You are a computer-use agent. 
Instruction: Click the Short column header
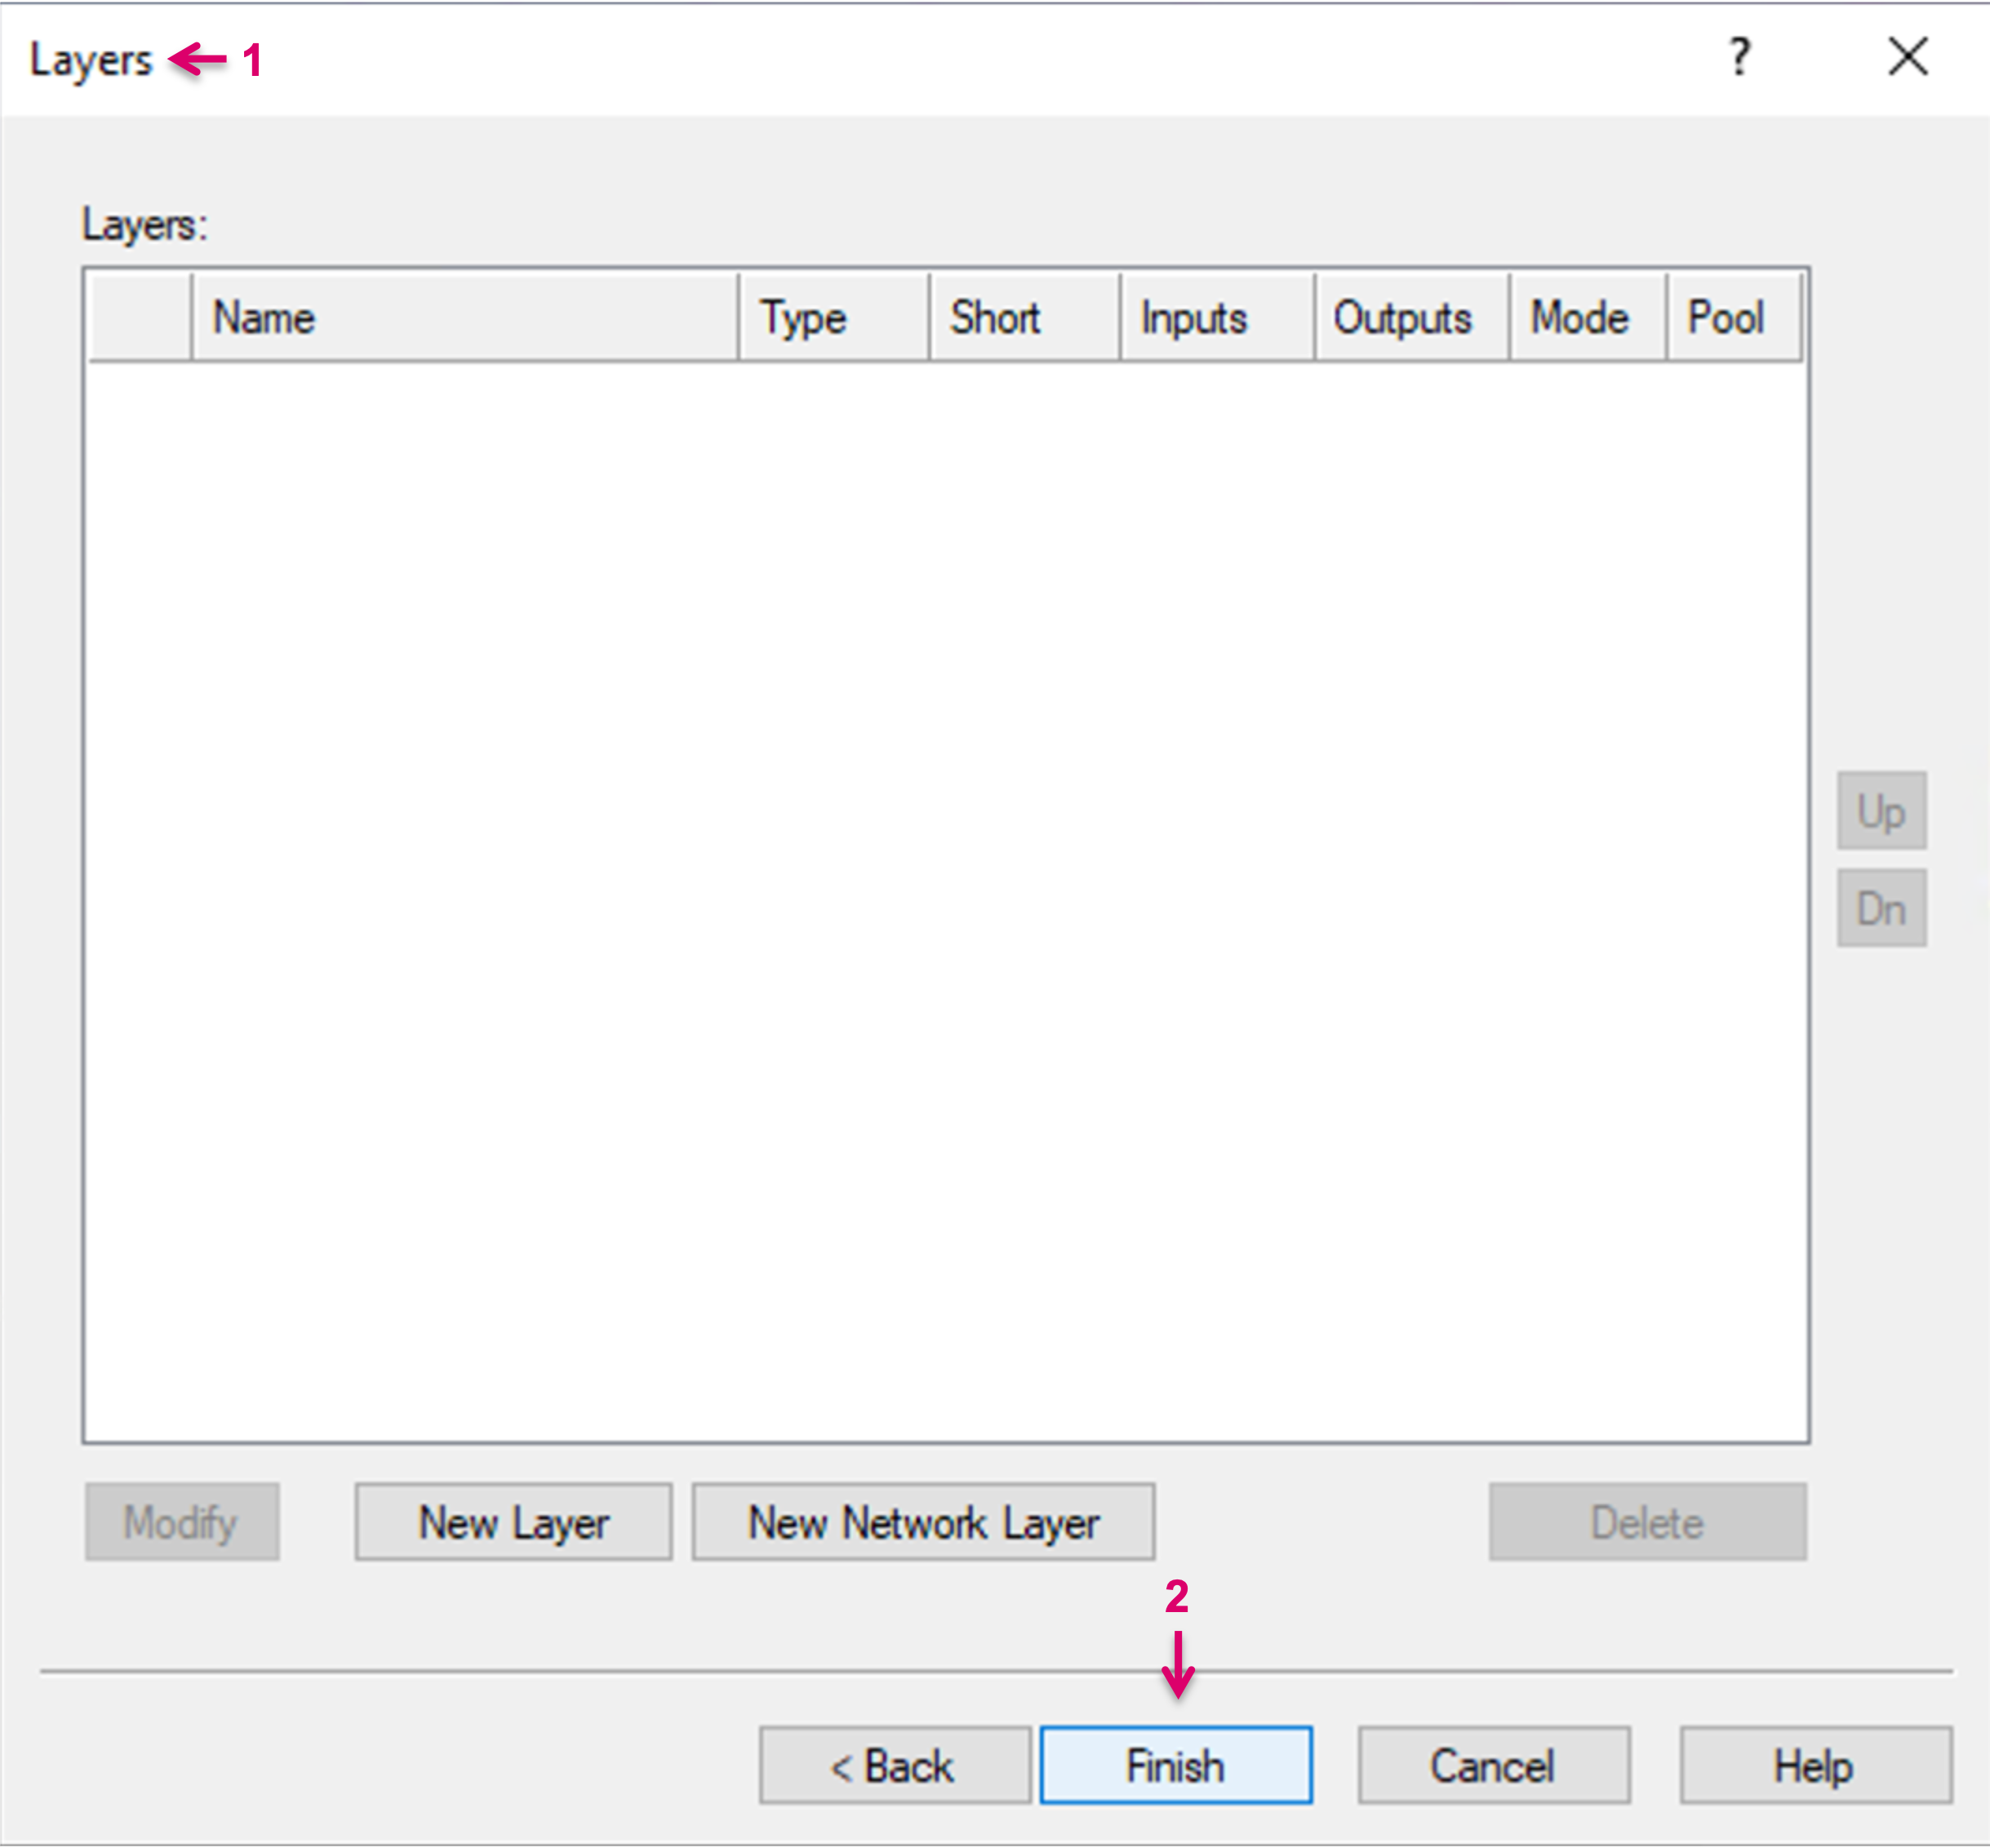tap(1023, 318)
